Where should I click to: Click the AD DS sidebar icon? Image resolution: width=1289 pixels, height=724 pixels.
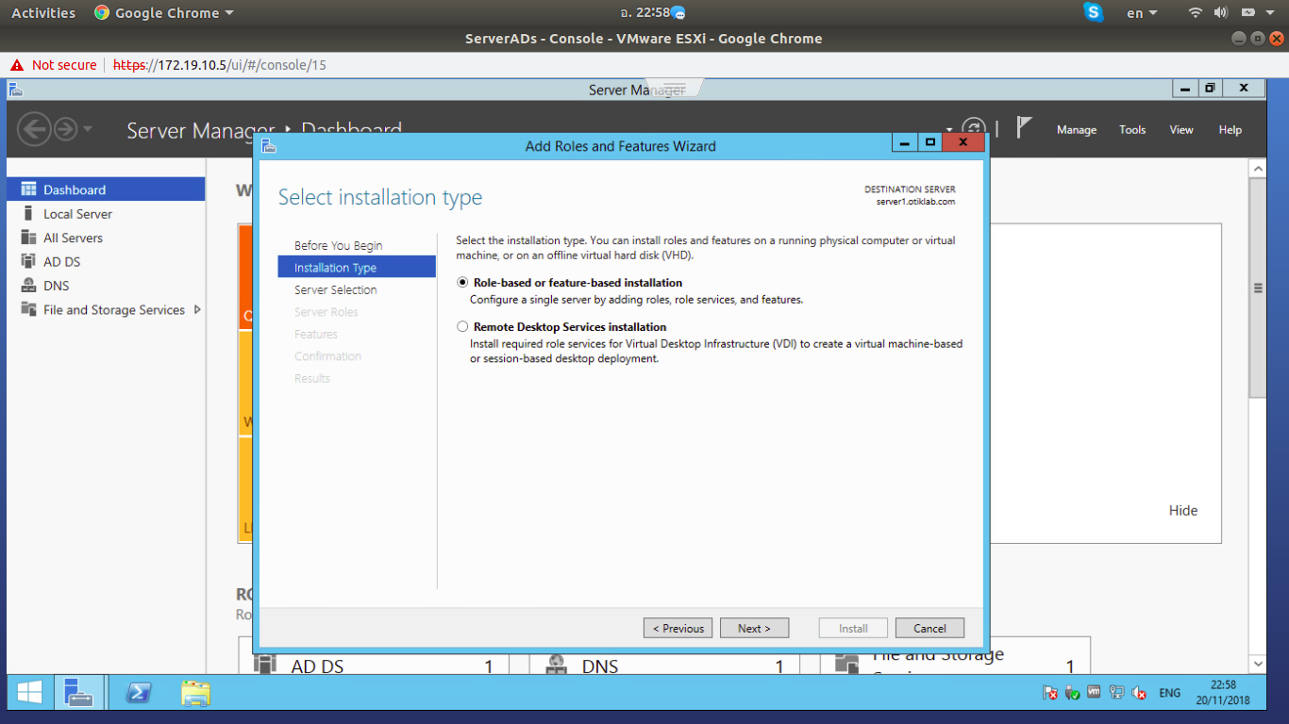pyautogui.click(x=28, y=261)
